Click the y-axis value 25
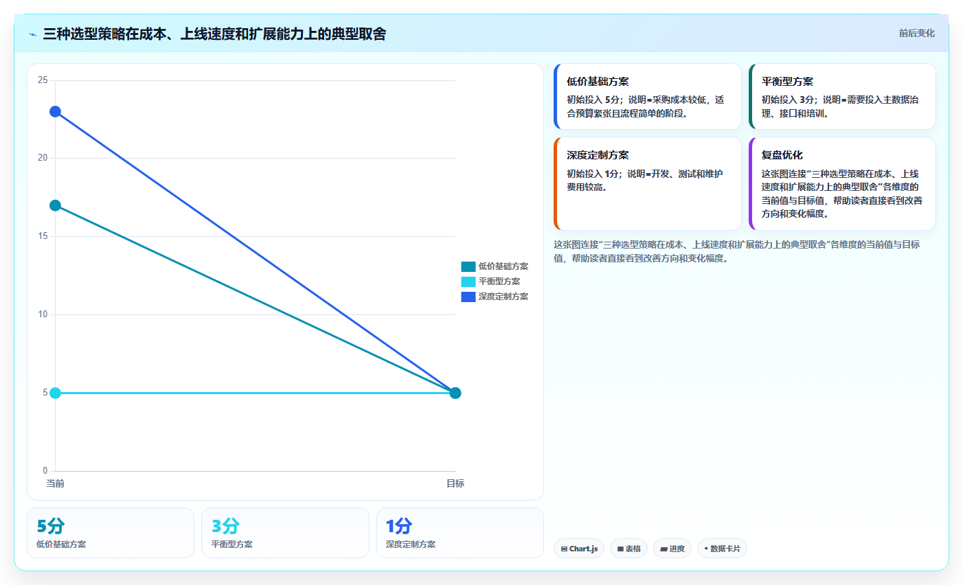The image size is (963, 585). tap(43, 80)
